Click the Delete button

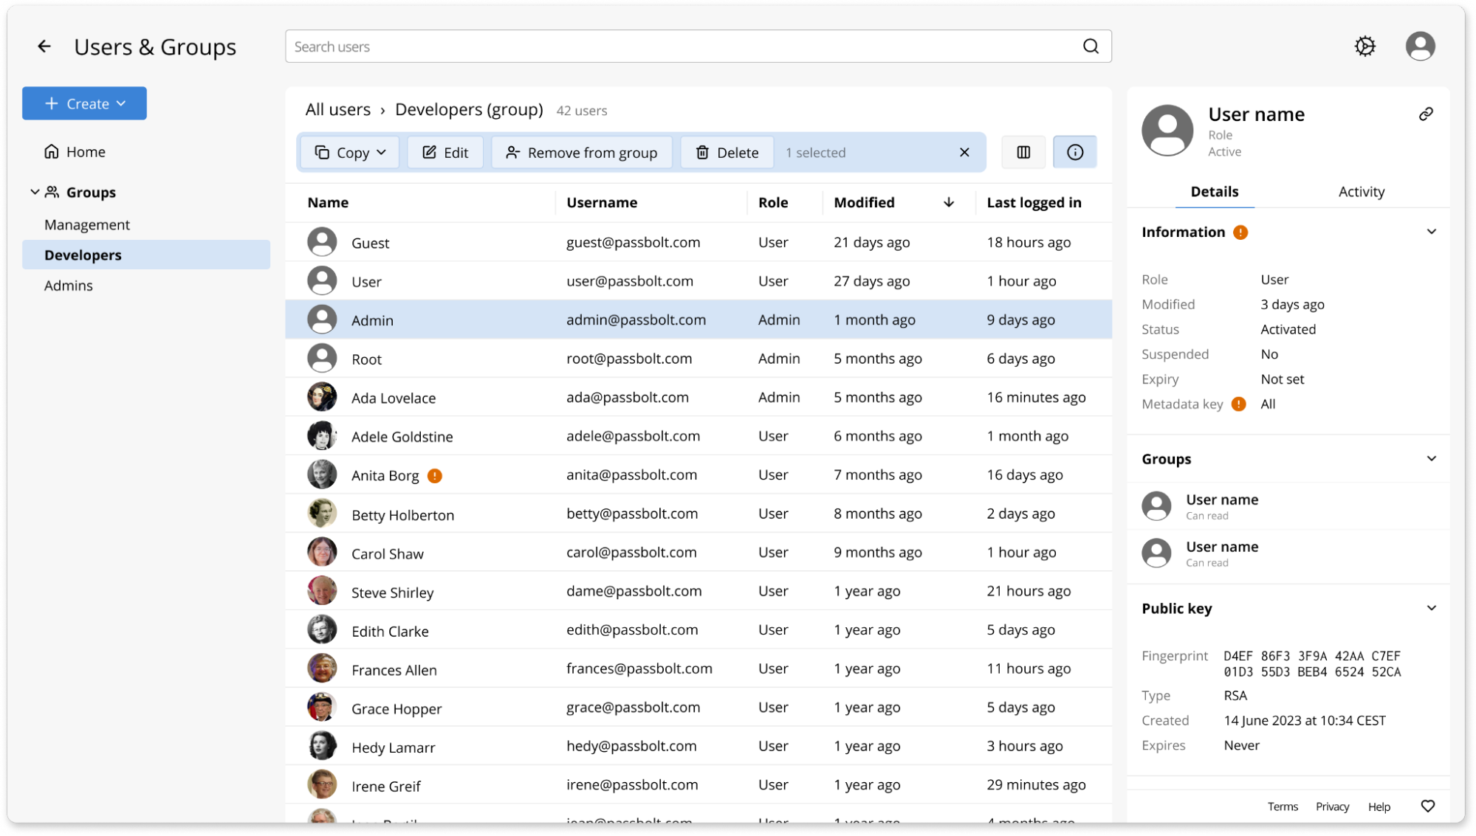coord(727,152)
